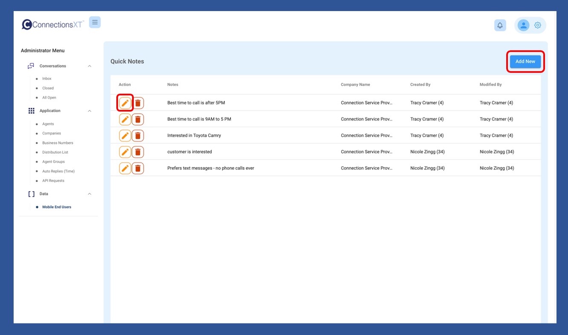This screenshot has width=568, height=335.
Task: Edit the '9AM to 5 PM' note
Action: coord(125,120)
